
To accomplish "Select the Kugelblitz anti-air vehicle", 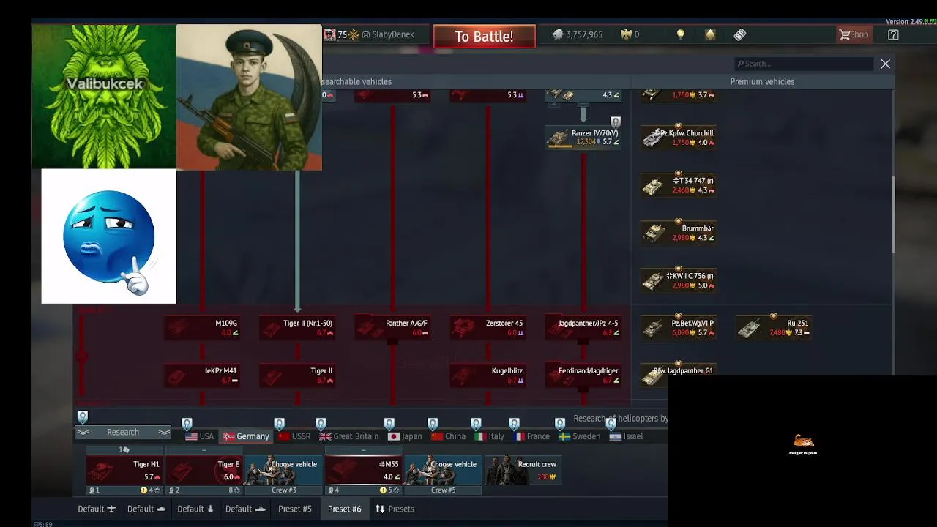I will [488, 375].
